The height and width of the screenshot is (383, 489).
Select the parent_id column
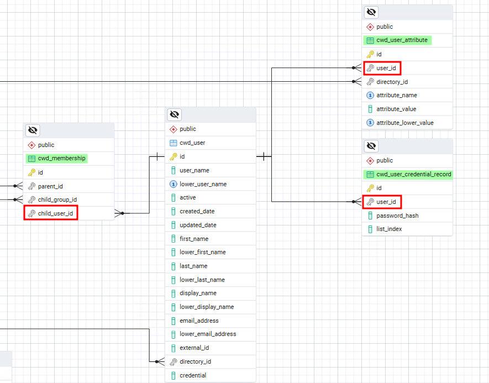pos(50,186)
